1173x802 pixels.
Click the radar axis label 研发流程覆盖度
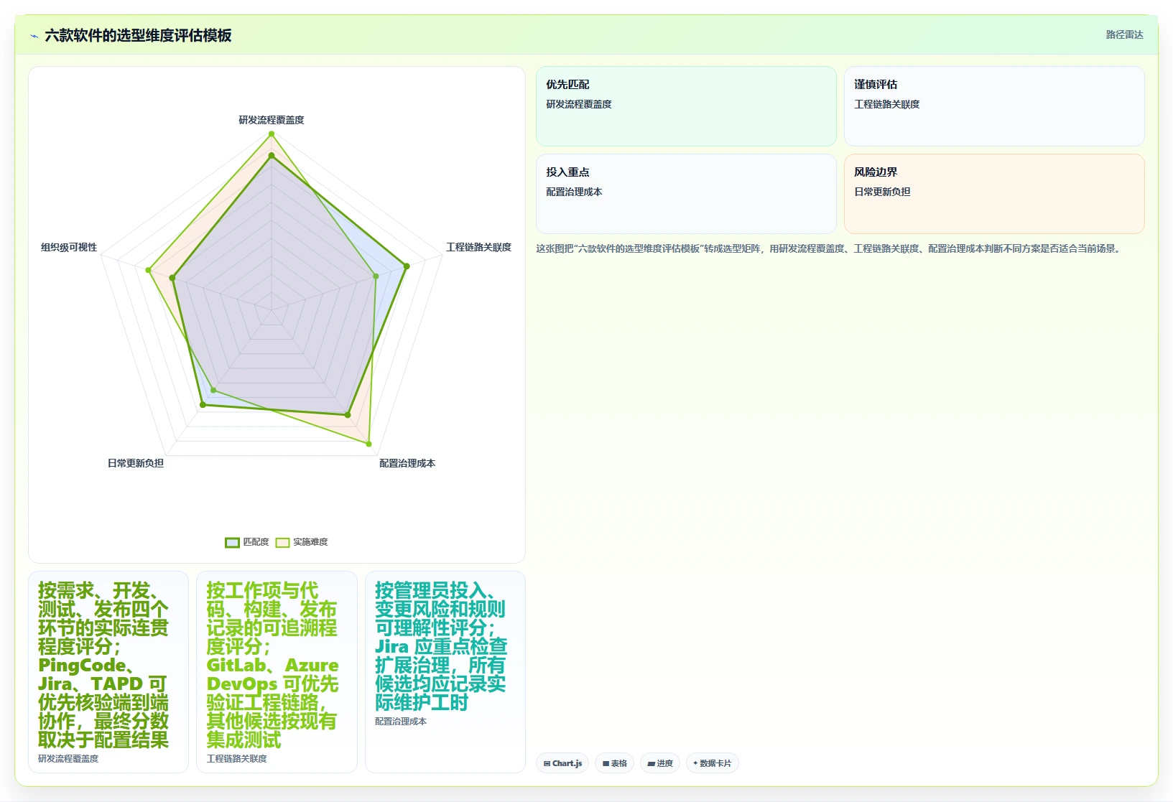coord(272,120)
